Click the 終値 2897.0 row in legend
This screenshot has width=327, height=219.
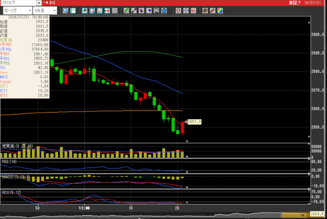[x=24, y=36]
